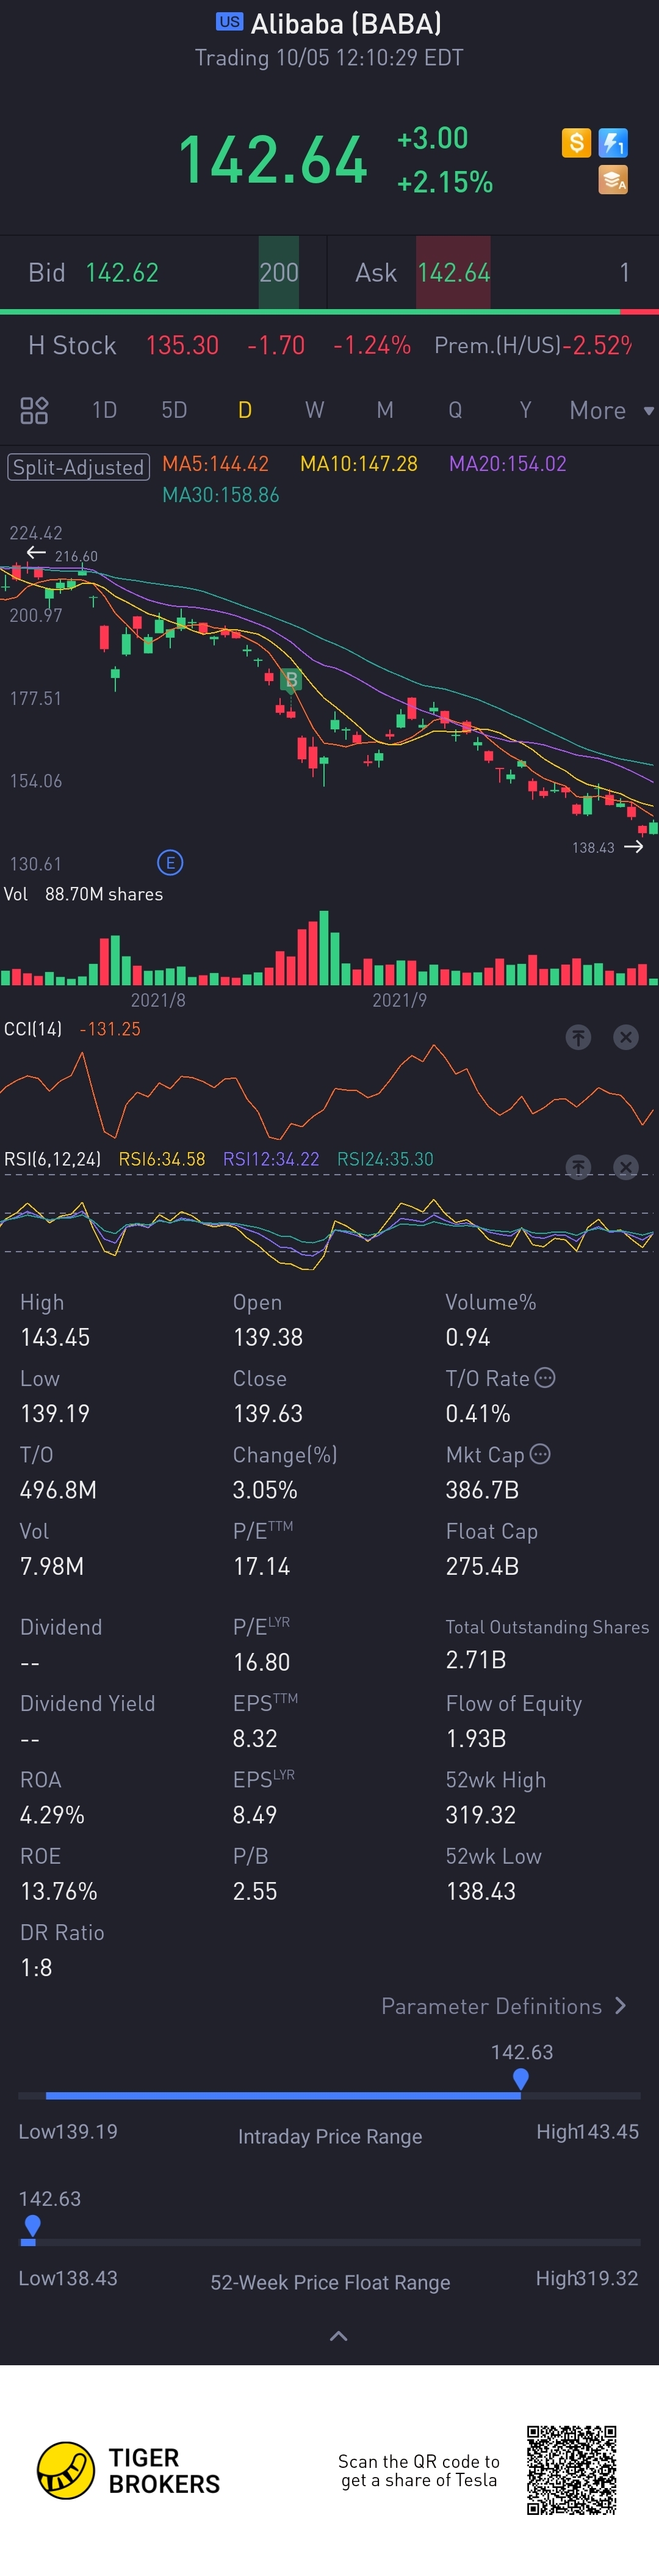Select the M monthly chart tab
This screenshot has height=2576, width=659.
pos(384,410)
